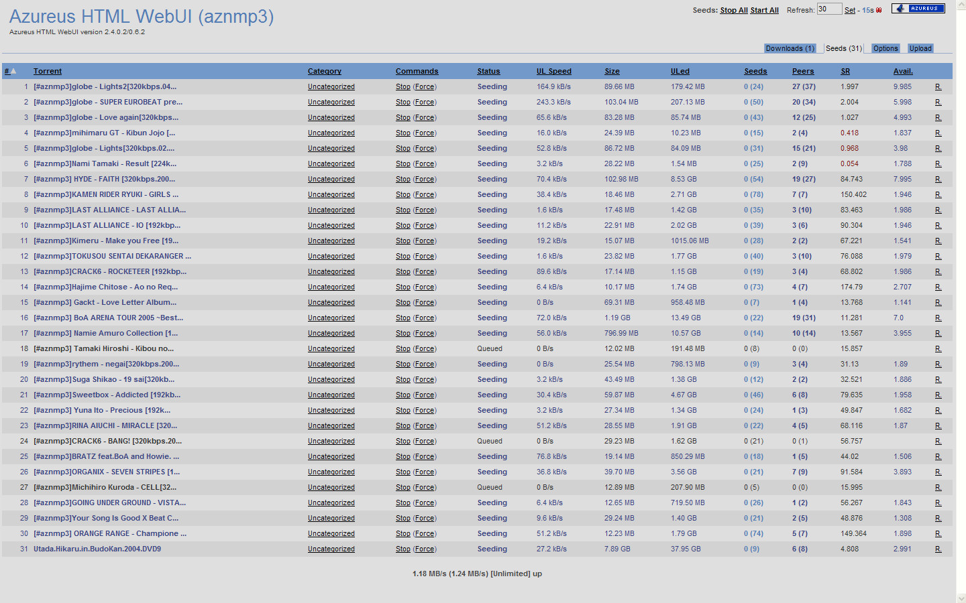Click the Azureus logo banner
This screenshot has width=966, height=603.
click(x=918, y=9)
